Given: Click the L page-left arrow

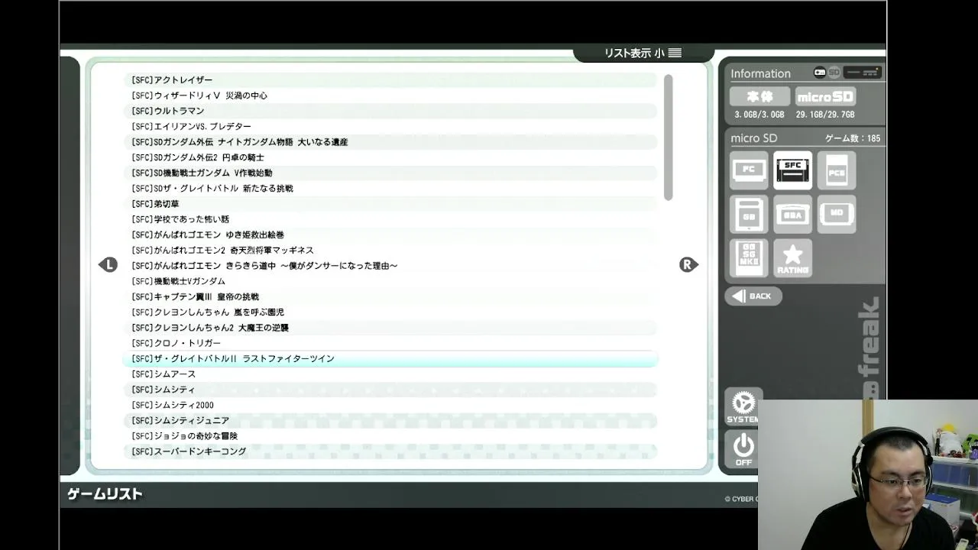Looking at the screenshot, I should tap(108, 264).
